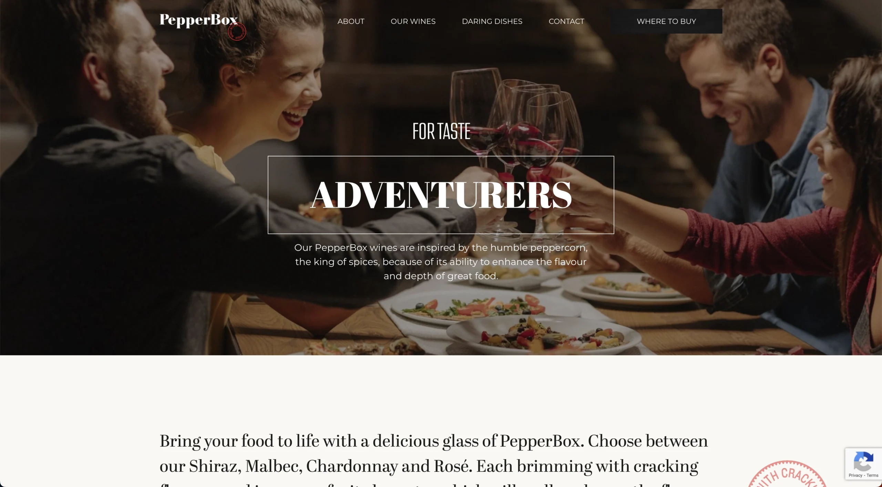Go to Our Wines page
The image size is (882, 487).
coord(413,21)
